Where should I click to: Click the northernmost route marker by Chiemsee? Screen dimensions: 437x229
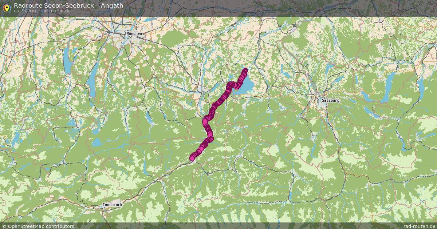click(x=245, y=70)
